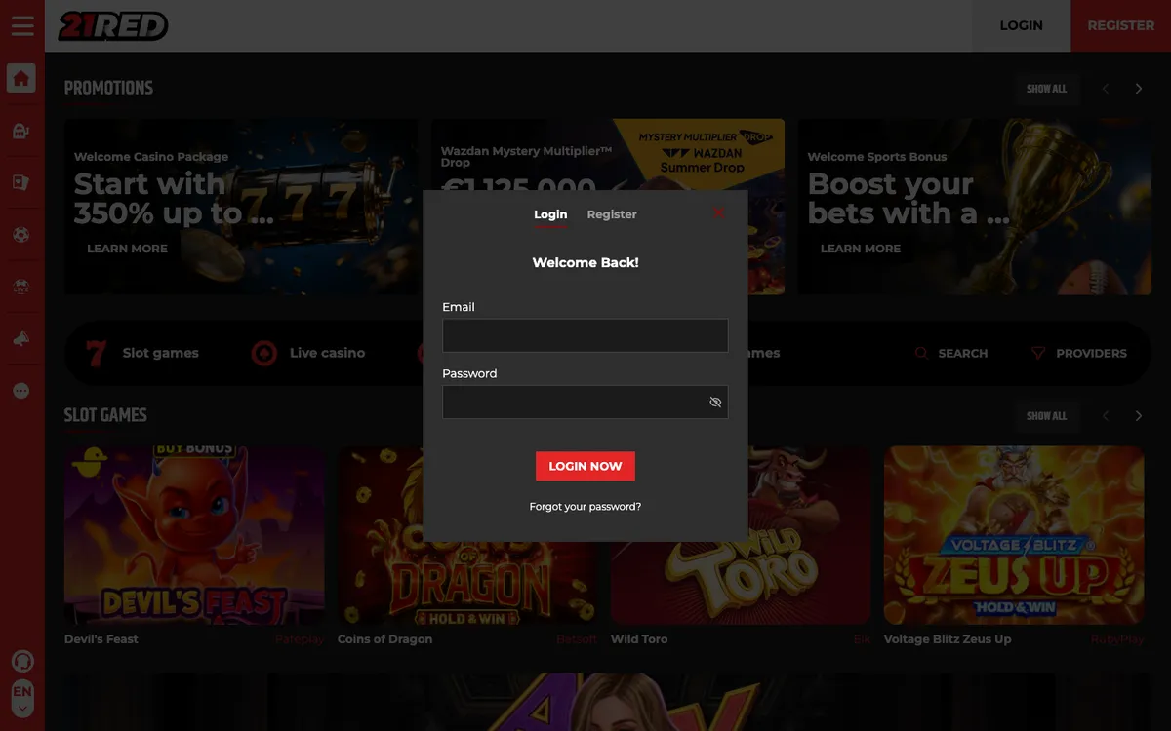The height and width of the screenshot is (731, 1171).
Task: Click SHOW ALL for Promotions
Action: click(x=1046, y=89)
